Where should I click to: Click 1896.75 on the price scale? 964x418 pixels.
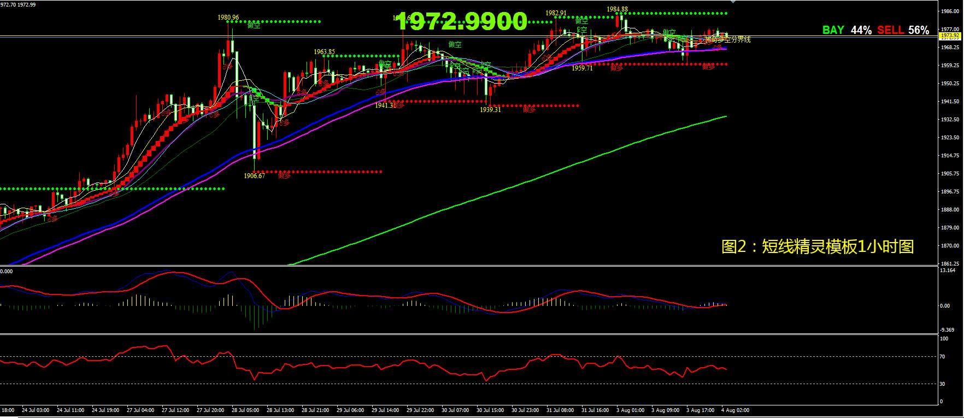(950, 191)
